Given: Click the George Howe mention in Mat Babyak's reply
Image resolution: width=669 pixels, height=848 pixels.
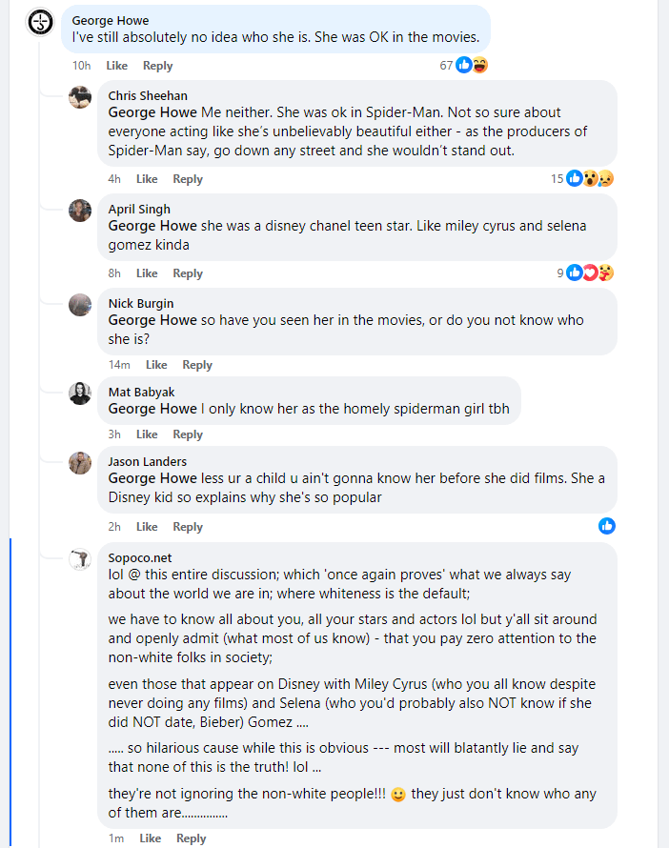Looking at the screenshot, I should click(152, 410).
